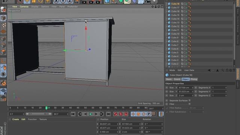
Task: Toggle the Autokeying red button
Action: coord(121,114)
